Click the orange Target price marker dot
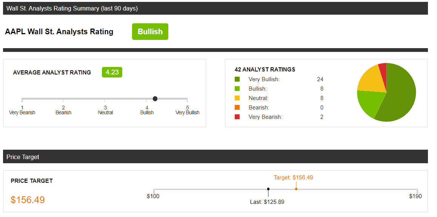Viewport: 437px width, 217px height. pos(296,189)
